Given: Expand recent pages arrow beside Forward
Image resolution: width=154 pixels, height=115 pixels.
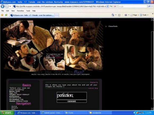Looking at the screenshot, I should coord(10,7).
